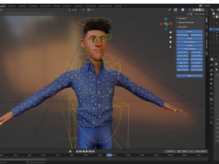Screen dimensions: 219x164
Task: Switch perspective/orthographic with the grid gizmo
Action: 171,46
